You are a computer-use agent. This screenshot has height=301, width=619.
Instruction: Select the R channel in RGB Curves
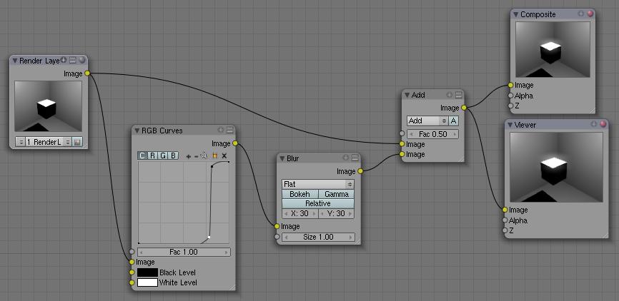(x=152, y=155)
